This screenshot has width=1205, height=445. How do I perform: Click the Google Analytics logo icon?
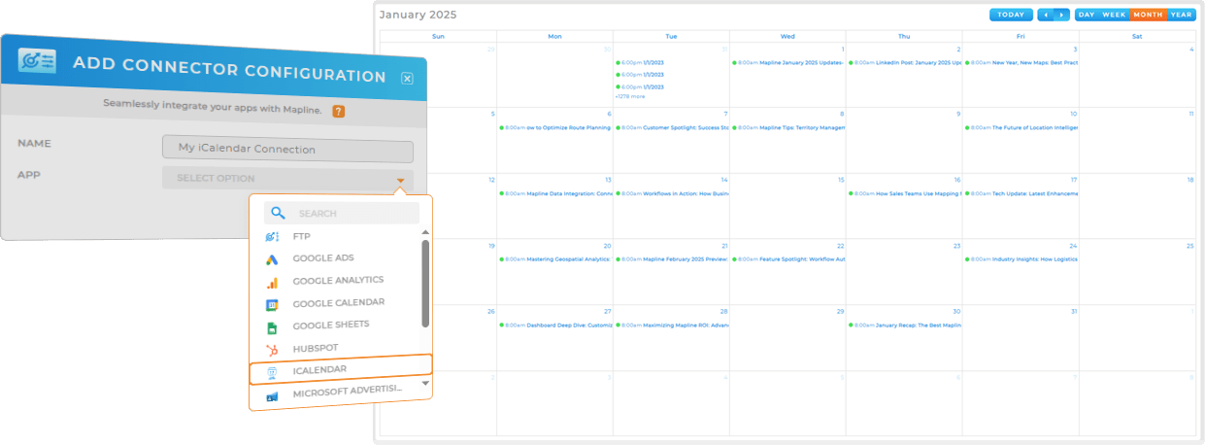(x=273, y=282)
